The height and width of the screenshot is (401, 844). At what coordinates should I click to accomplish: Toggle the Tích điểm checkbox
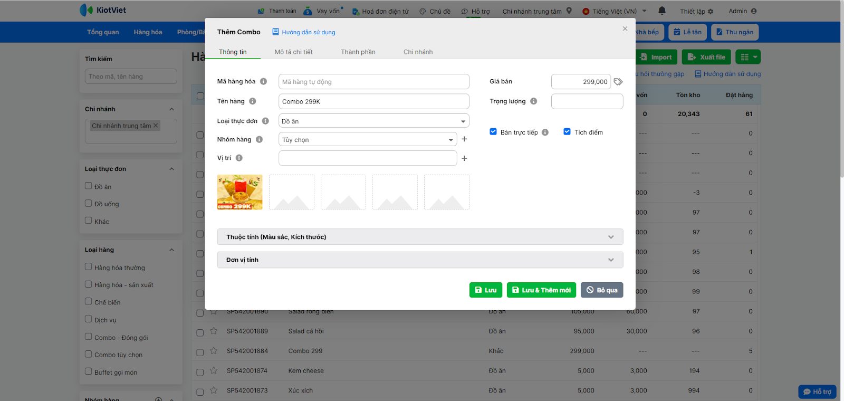(x=567, y=132)
